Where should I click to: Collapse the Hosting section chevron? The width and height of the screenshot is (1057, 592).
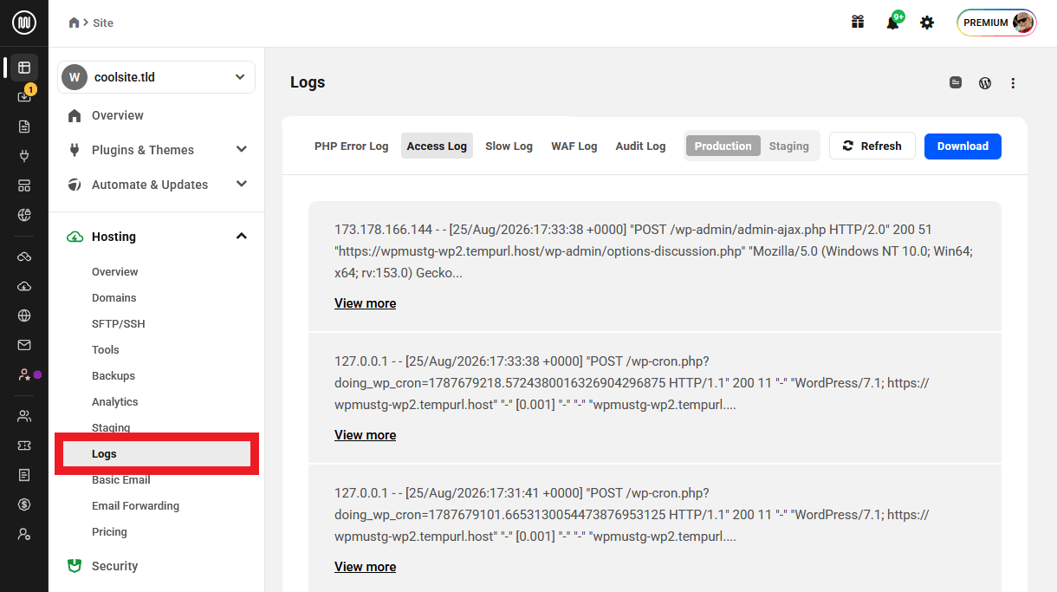pyautogui.click(x=242, y=237)
